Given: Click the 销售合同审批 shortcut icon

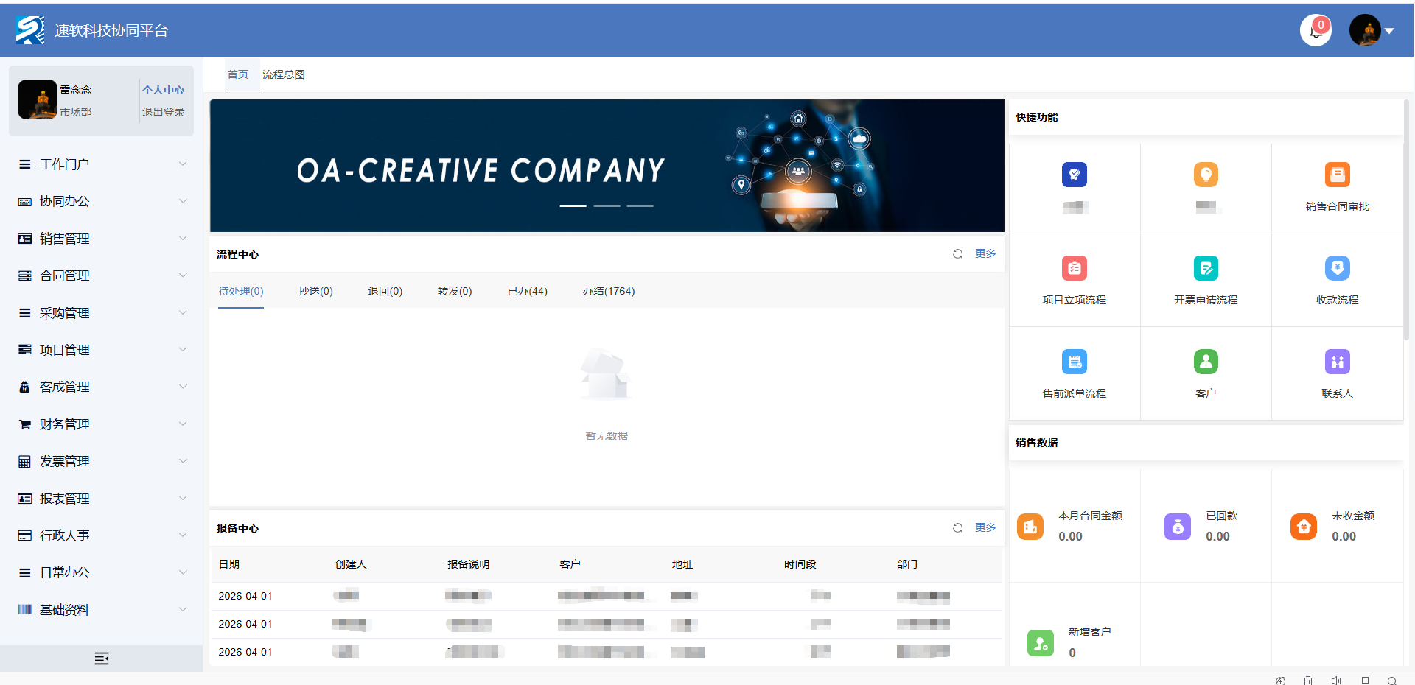Looking at the screenshot, I should pyautogui.click(x=1337, y=175).
